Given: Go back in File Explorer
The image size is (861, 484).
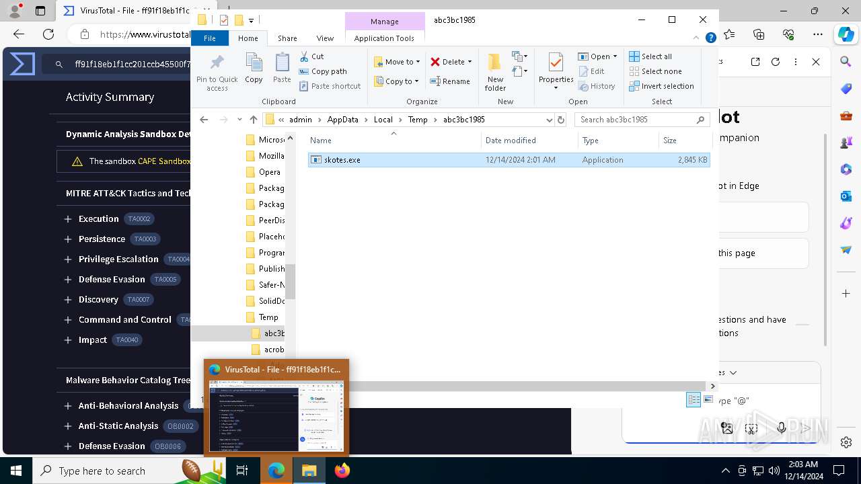Looking at the screenshot, I should [x=204, y=120].
